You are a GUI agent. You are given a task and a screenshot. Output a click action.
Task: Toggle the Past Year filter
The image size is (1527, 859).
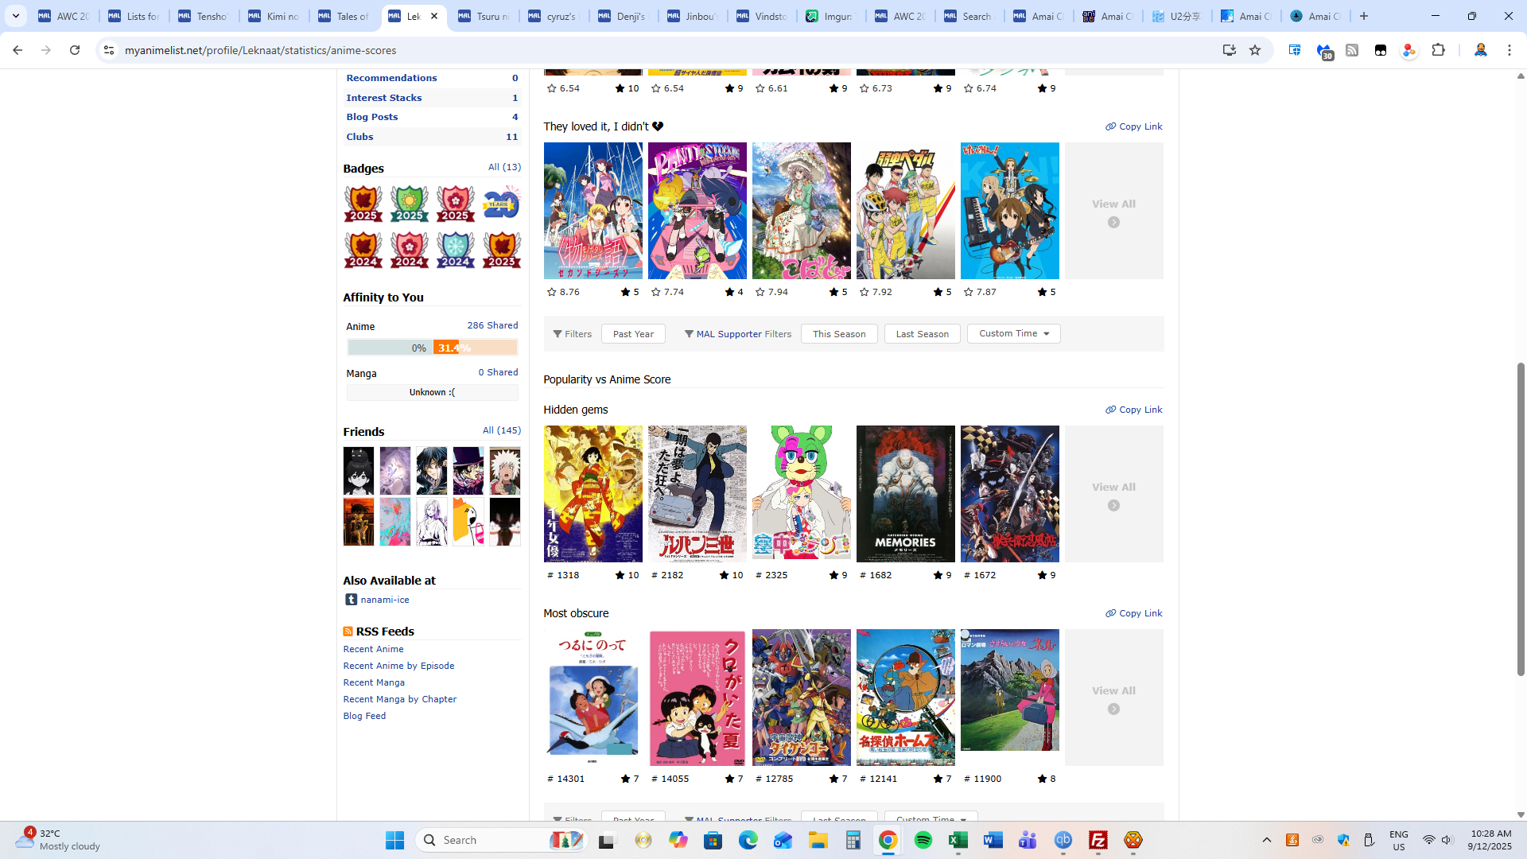click(x=633, y=334)
